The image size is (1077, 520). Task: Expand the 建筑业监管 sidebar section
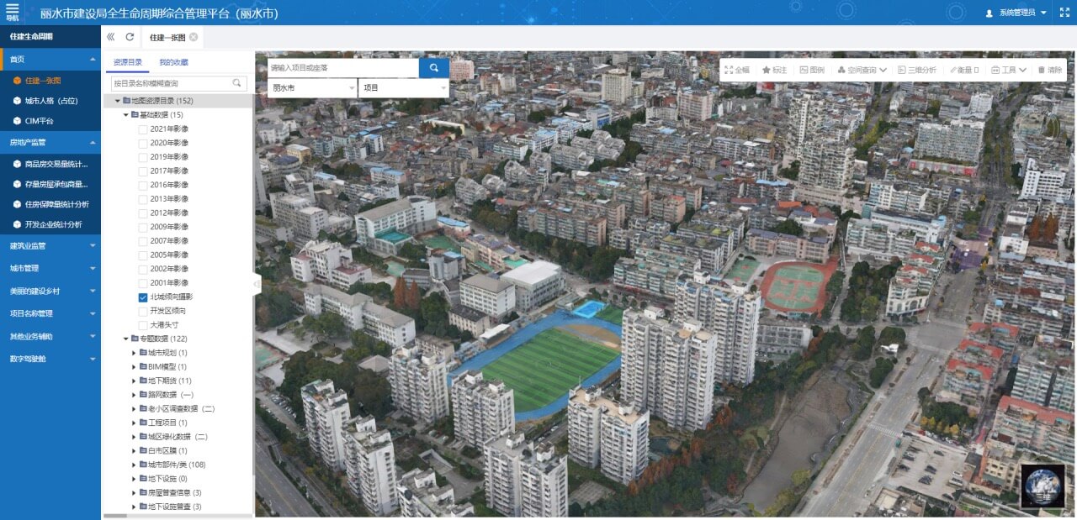point(50,246)
